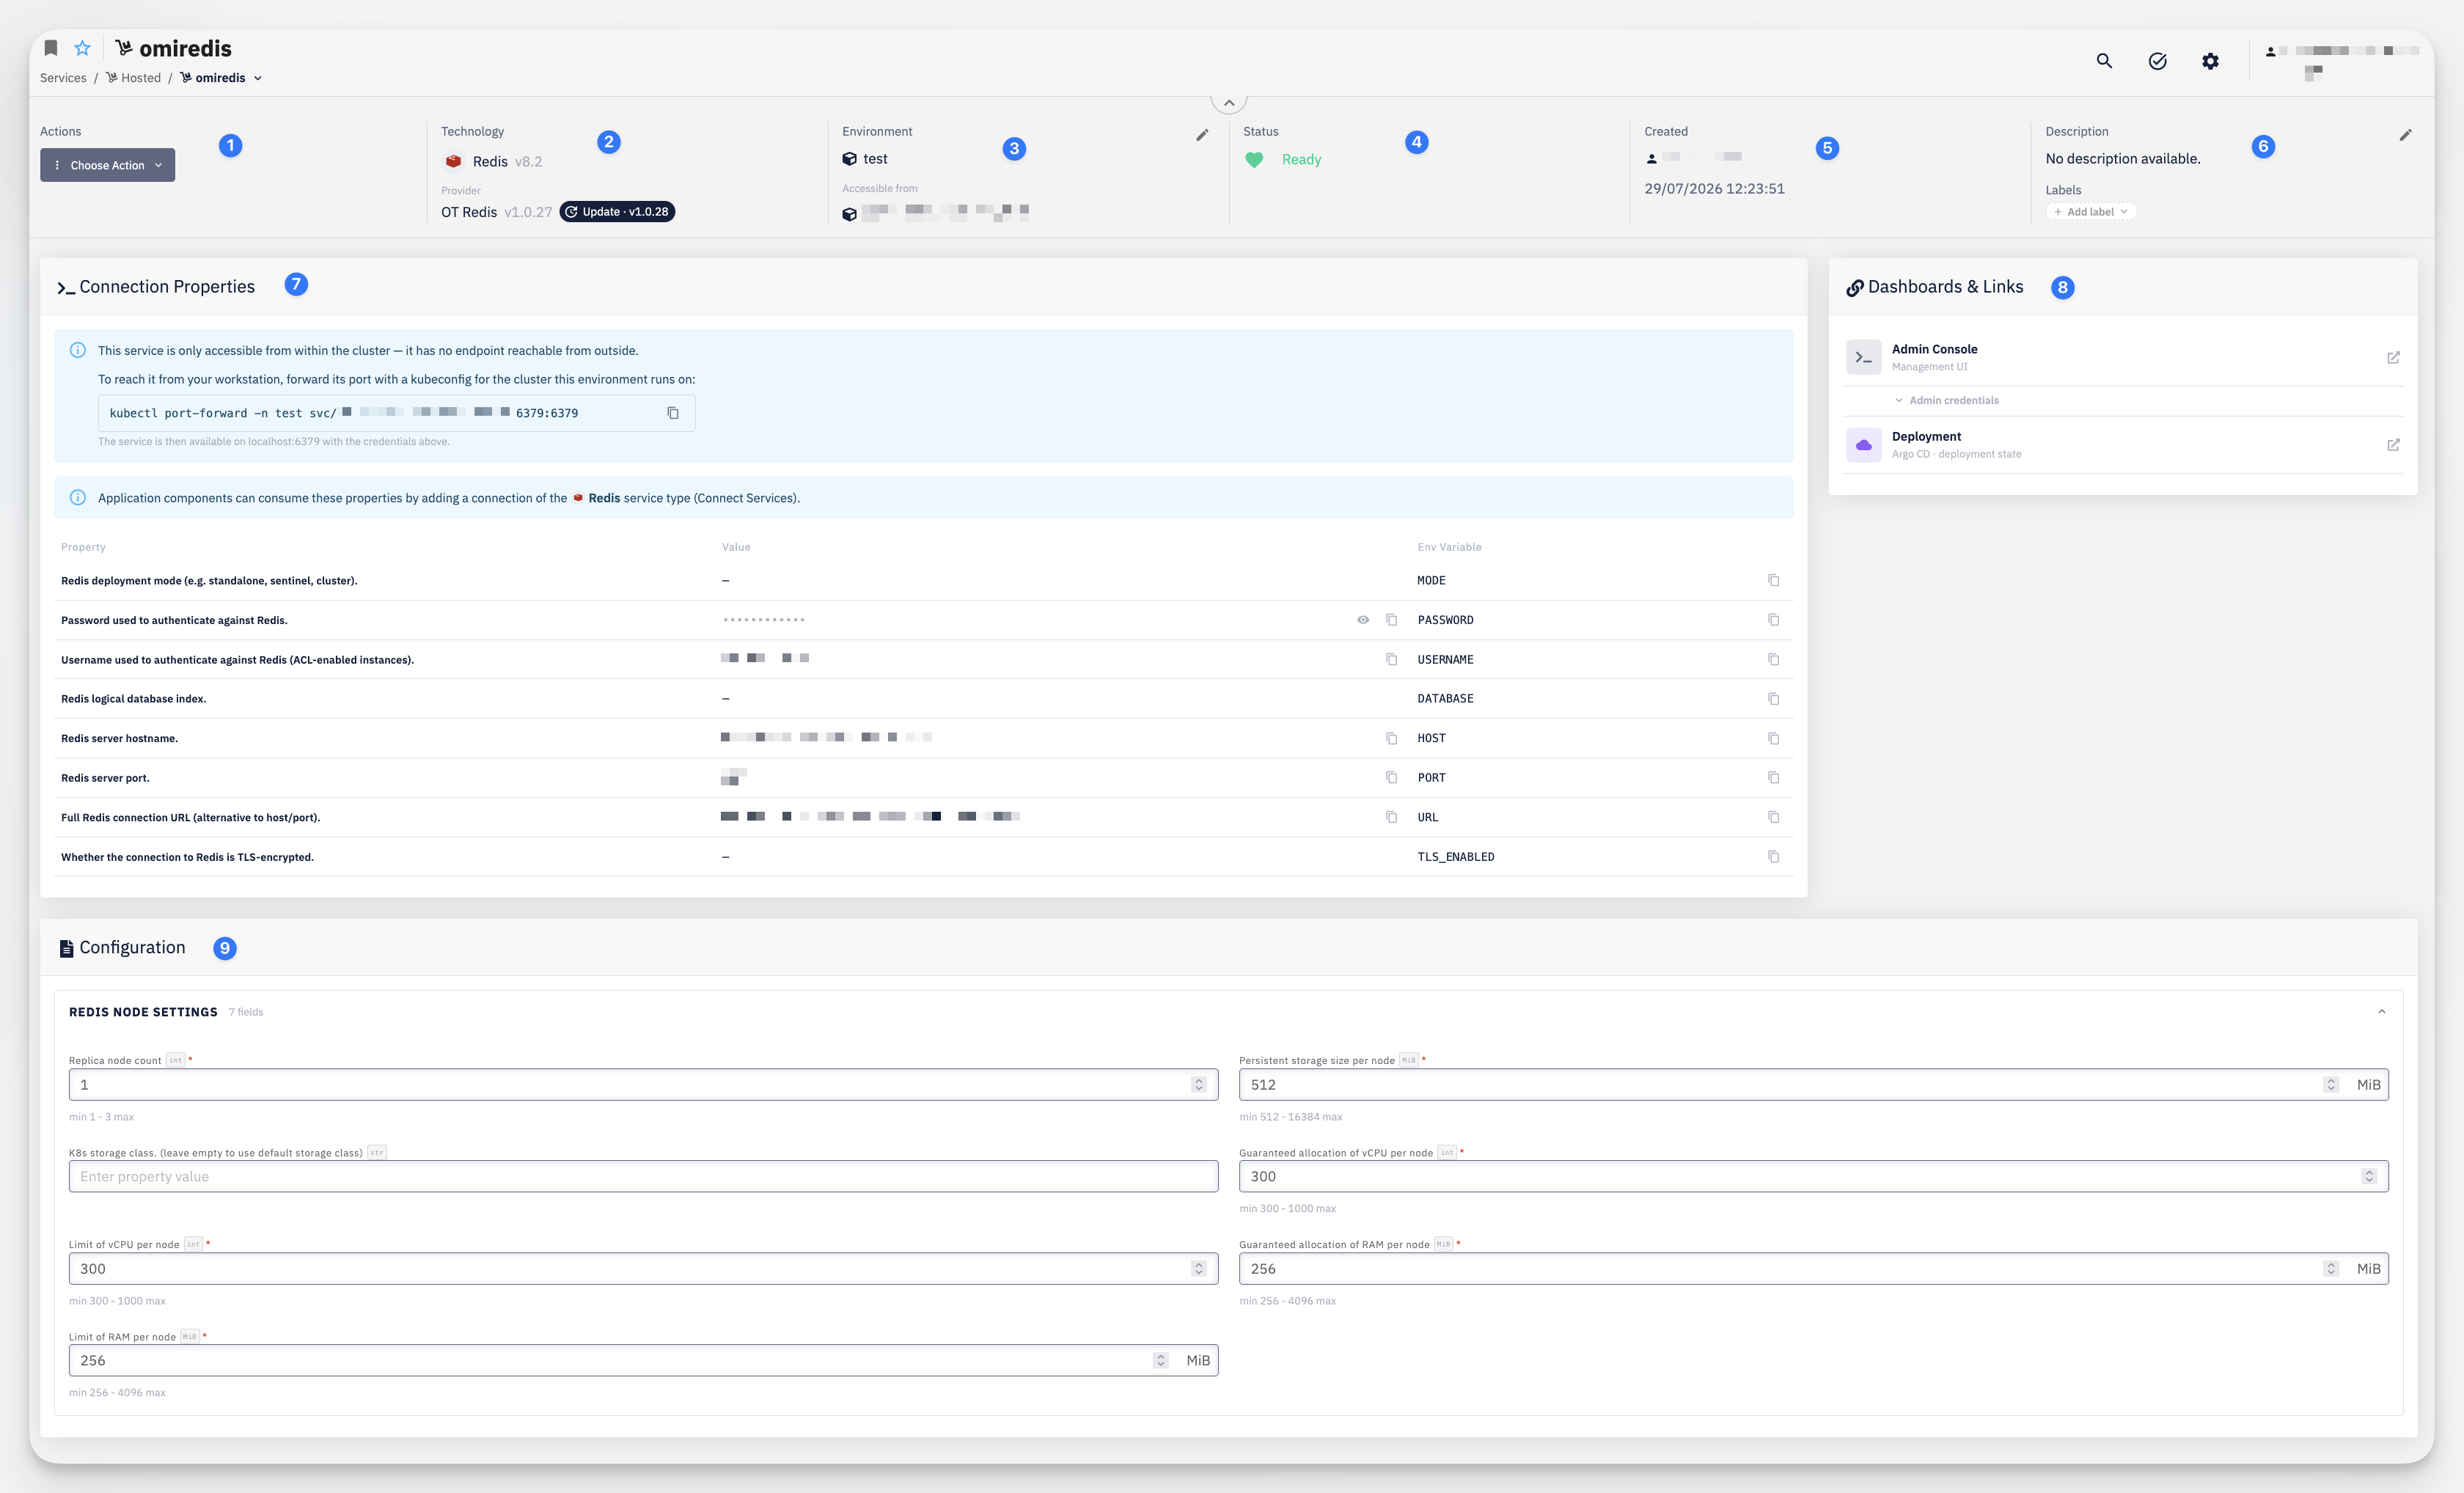This screenshot has width=2464, height=1493.
Task: Copy the PORT env variable name
Action: click(x=1773, y=777)
